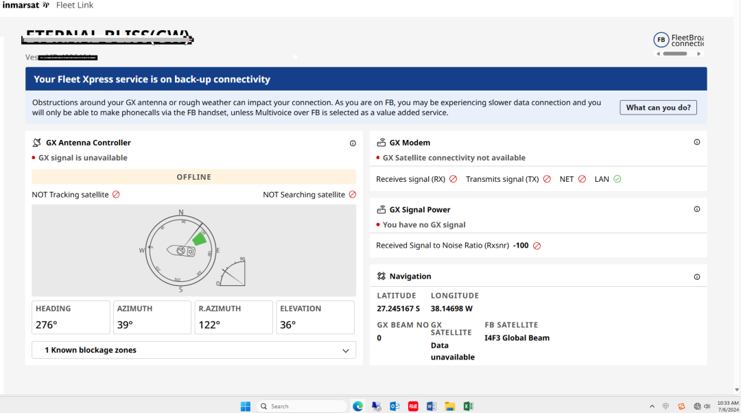Launch Microsoft Edge from the taskbar
The height and width of the screenshot is (413, 741).
click(x=357, y=406)
